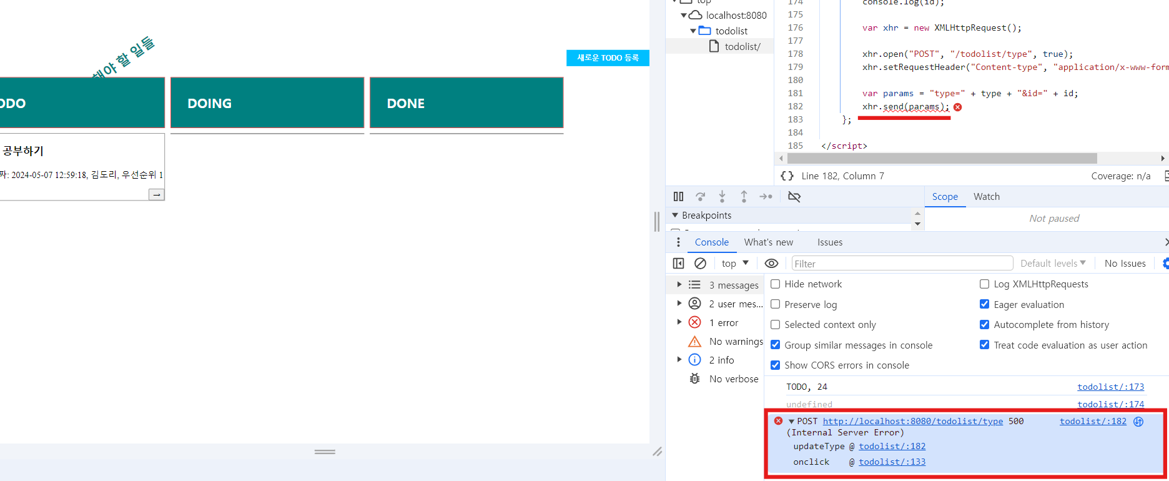1169x481 pixels.
Task: Uncheck Group similar messages in console
Action: point(776,345)
